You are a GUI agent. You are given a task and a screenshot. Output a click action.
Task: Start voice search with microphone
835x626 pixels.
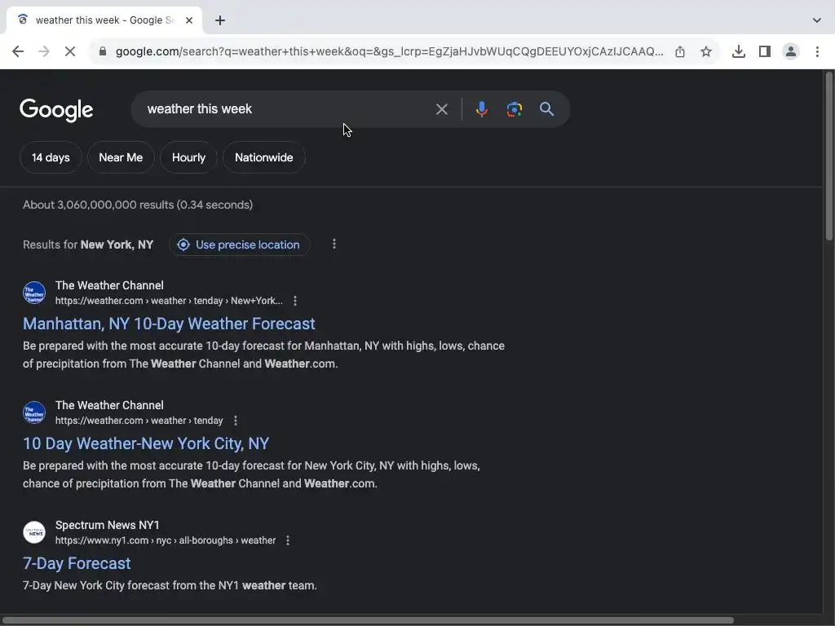click(481, 109)
